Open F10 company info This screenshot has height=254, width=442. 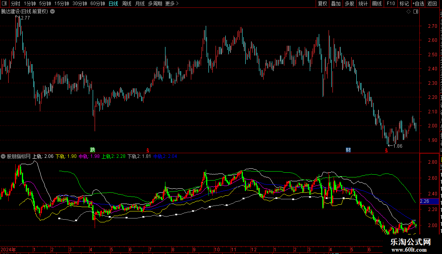pos(391,4)
